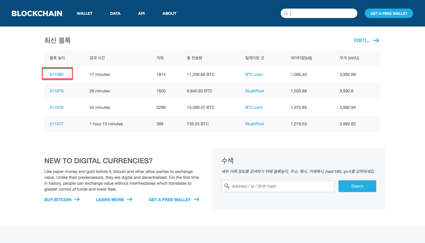Click magnifier icon in Address search field
425x243 pixels.
[227, 186]
